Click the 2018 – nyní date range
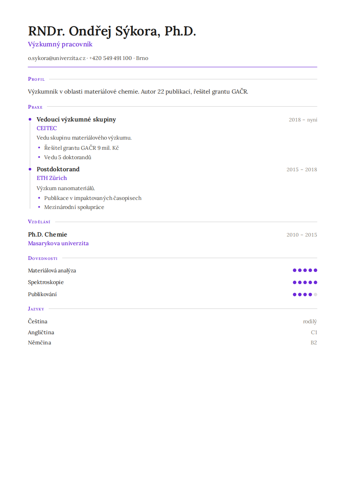This screenshot has height=487, width=345. pos(303,120)
